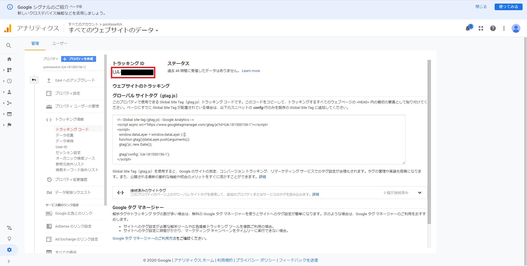The image size is (527, 266).
Task: Open Realtime clock icon in sidebar
Action: point(9,81)
